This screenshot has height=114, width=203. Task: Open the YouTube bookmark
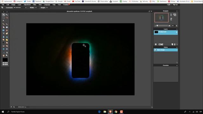click(x=76, y=1)
